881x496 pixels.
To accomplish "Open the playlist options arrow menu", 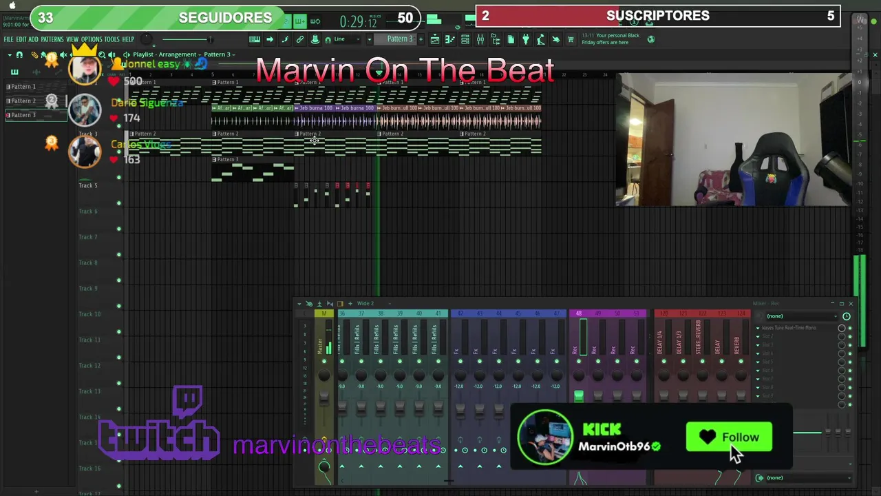I will [10, 54].
